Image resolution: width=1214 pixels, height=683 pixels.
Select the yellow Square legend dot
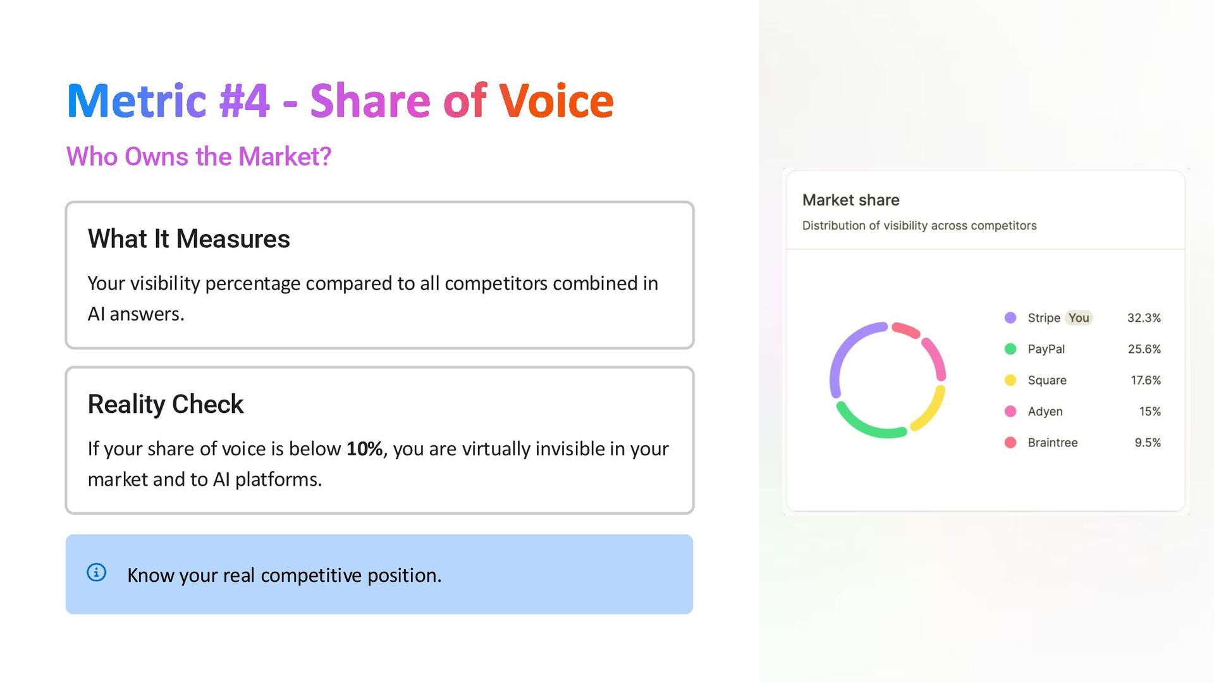[x=1010, y=380]
